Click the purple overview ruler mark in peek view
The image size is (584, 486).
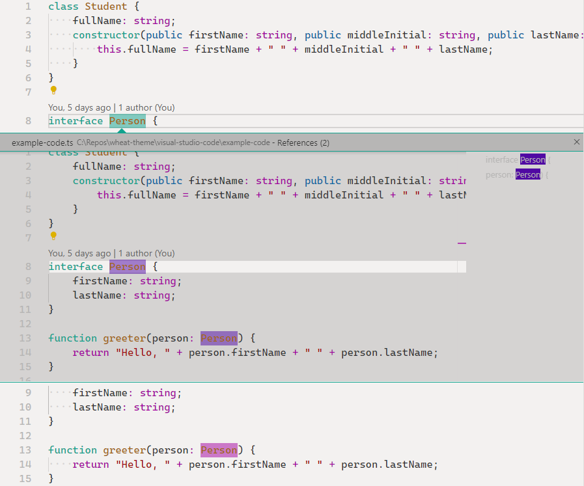point(462,243)
